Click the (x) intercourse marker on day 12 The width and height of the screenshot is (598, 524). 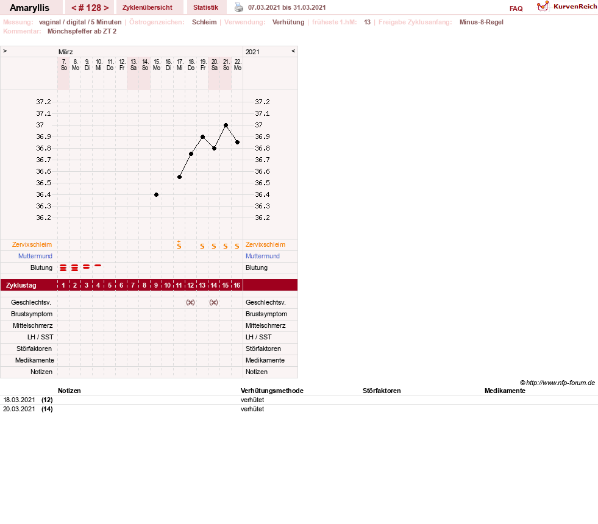point(190,303)
